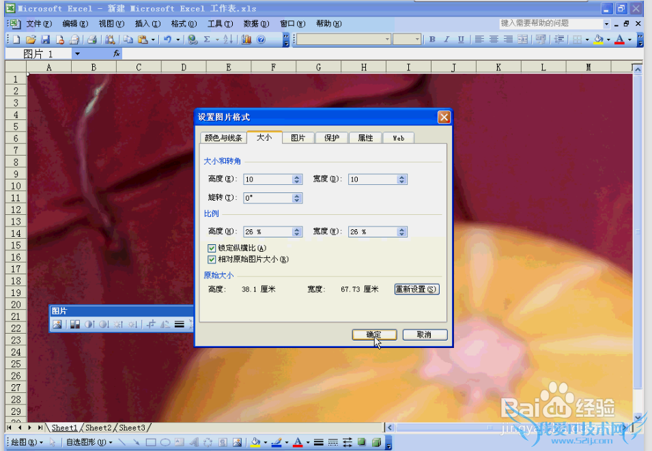Viewport: 652px width, 451px height.
Task: Open the Undo history dropdown arrow
Action: click(x=178, y=40)
